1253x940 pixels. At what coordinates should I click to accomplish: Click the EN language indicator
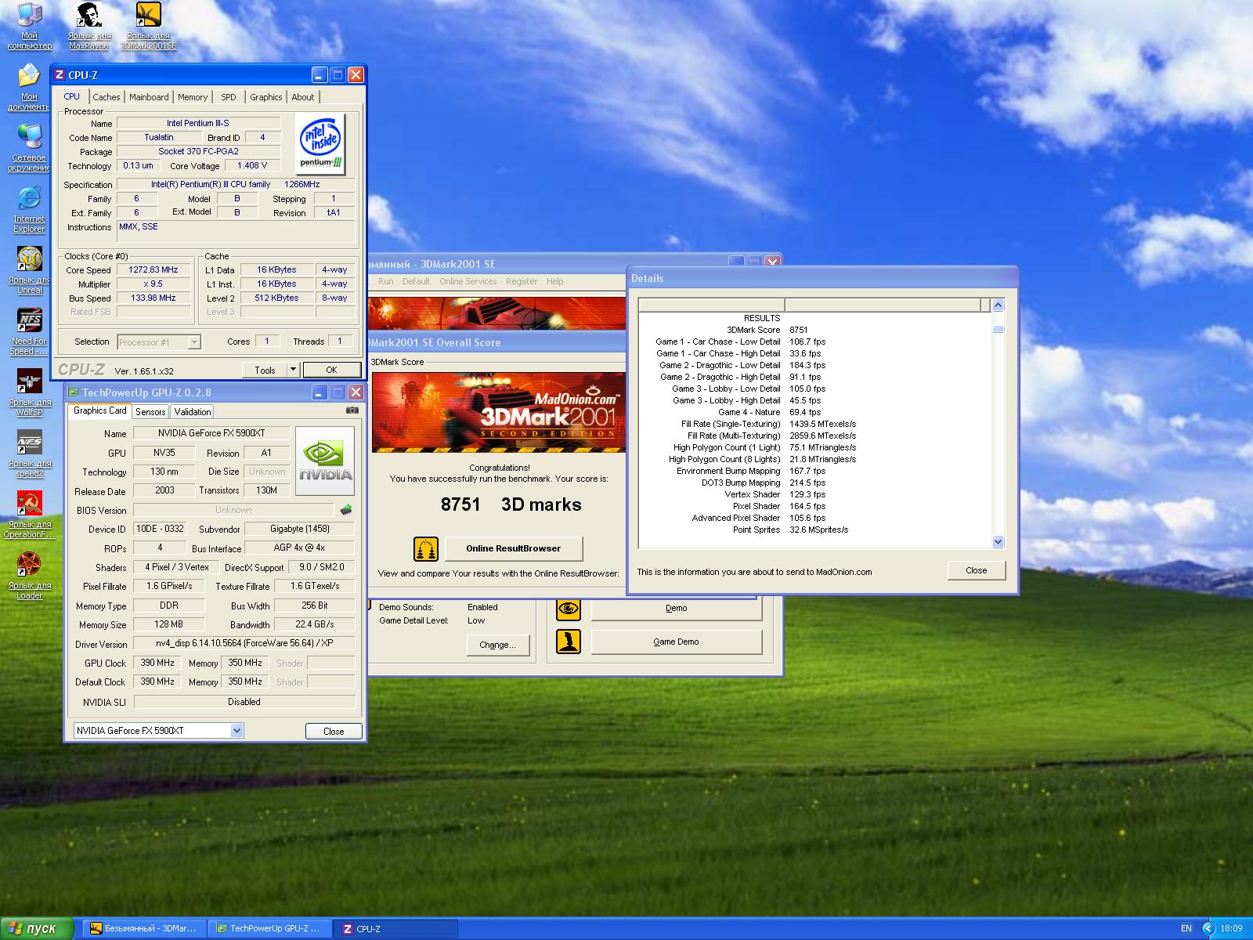pyautogui.click(x=1186, y=928)
